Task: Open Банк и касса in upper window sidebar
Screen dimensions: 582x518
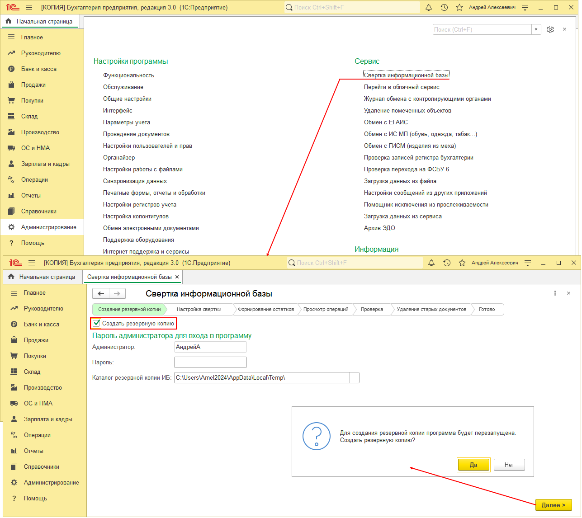Action: [42, 69]
